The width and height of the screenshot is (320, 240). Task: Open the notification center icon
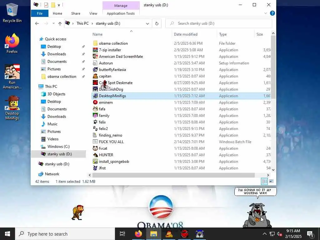310,234
